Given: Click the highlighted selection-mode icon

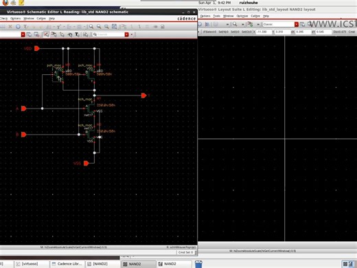Looking at the screenshot, I should [46, 34].
